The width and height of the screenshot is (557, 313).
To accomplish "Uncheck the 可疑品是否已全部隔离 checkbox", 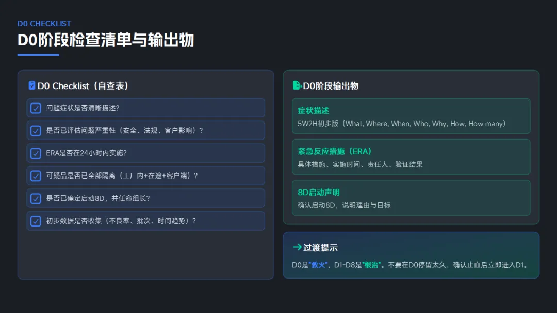I will pos(36,176).
